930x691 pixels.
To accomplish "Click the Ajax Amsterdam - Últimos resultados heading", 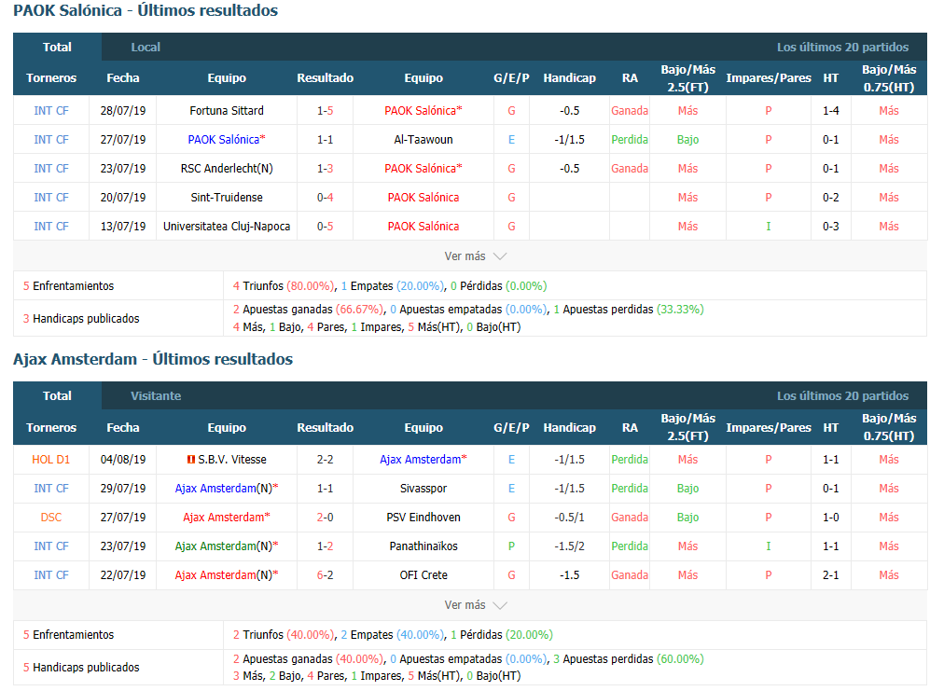I will click(x=153, y=359).
